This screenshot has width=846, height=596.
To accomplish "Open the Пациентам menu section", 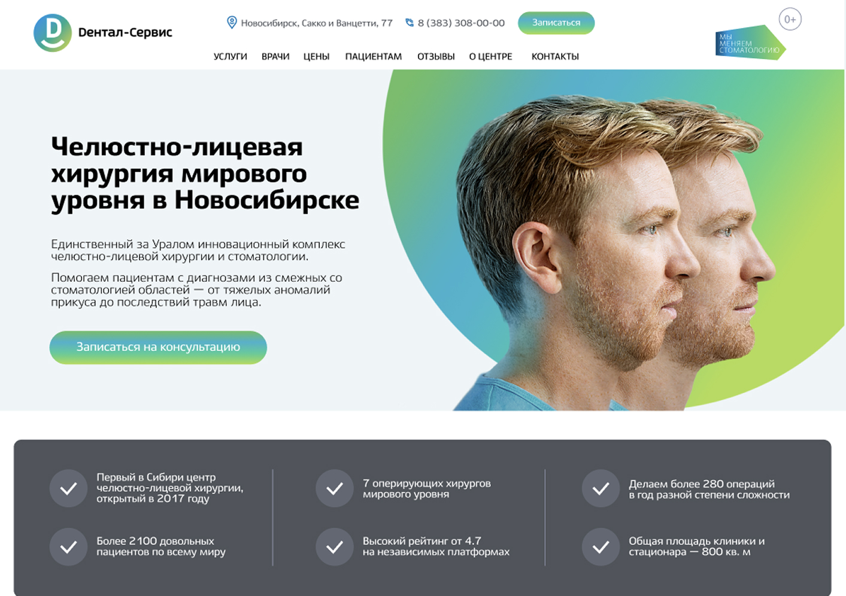I will [x=373, y=56].
